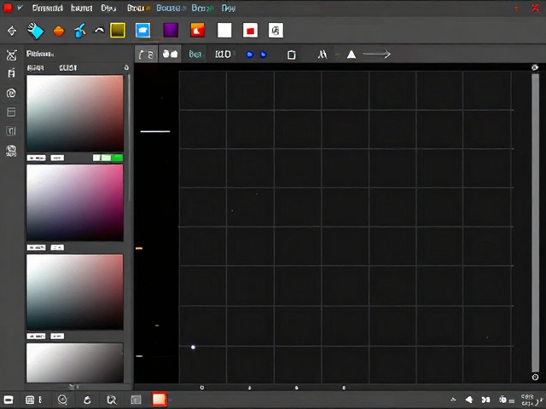546x409 pixels.
Task: Open the second menu in the menu bar
Action: [x=82, y=8]
